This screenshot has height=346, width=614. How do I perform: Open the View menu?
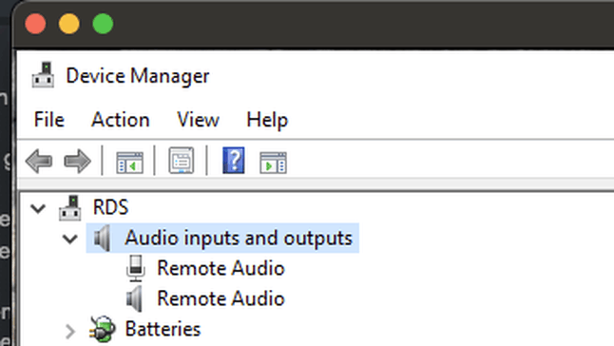point(198,120)
